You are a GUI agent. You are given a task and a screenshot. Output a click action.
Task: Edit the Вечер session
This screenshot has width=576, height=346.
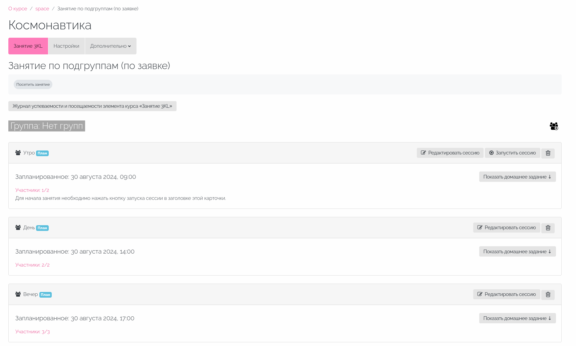pos(507,294)
